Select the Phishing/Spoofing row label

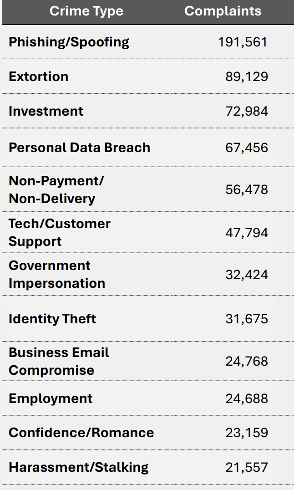click(69, 42)
